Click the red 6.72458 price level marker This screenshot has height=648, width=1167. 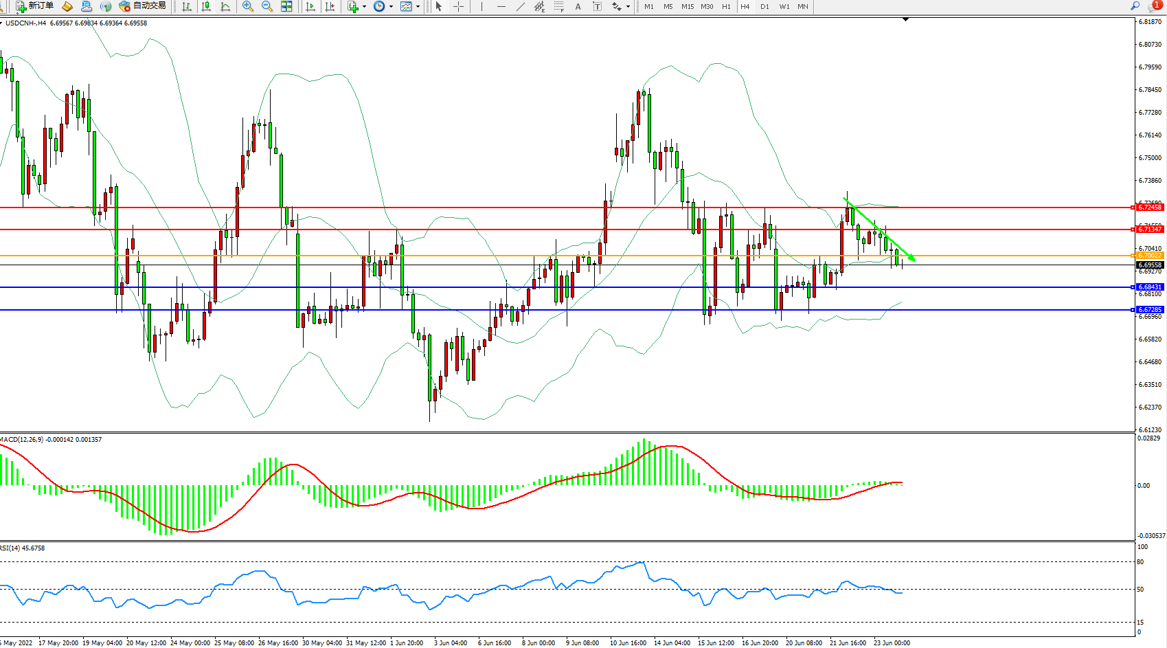click(1149, 207)
